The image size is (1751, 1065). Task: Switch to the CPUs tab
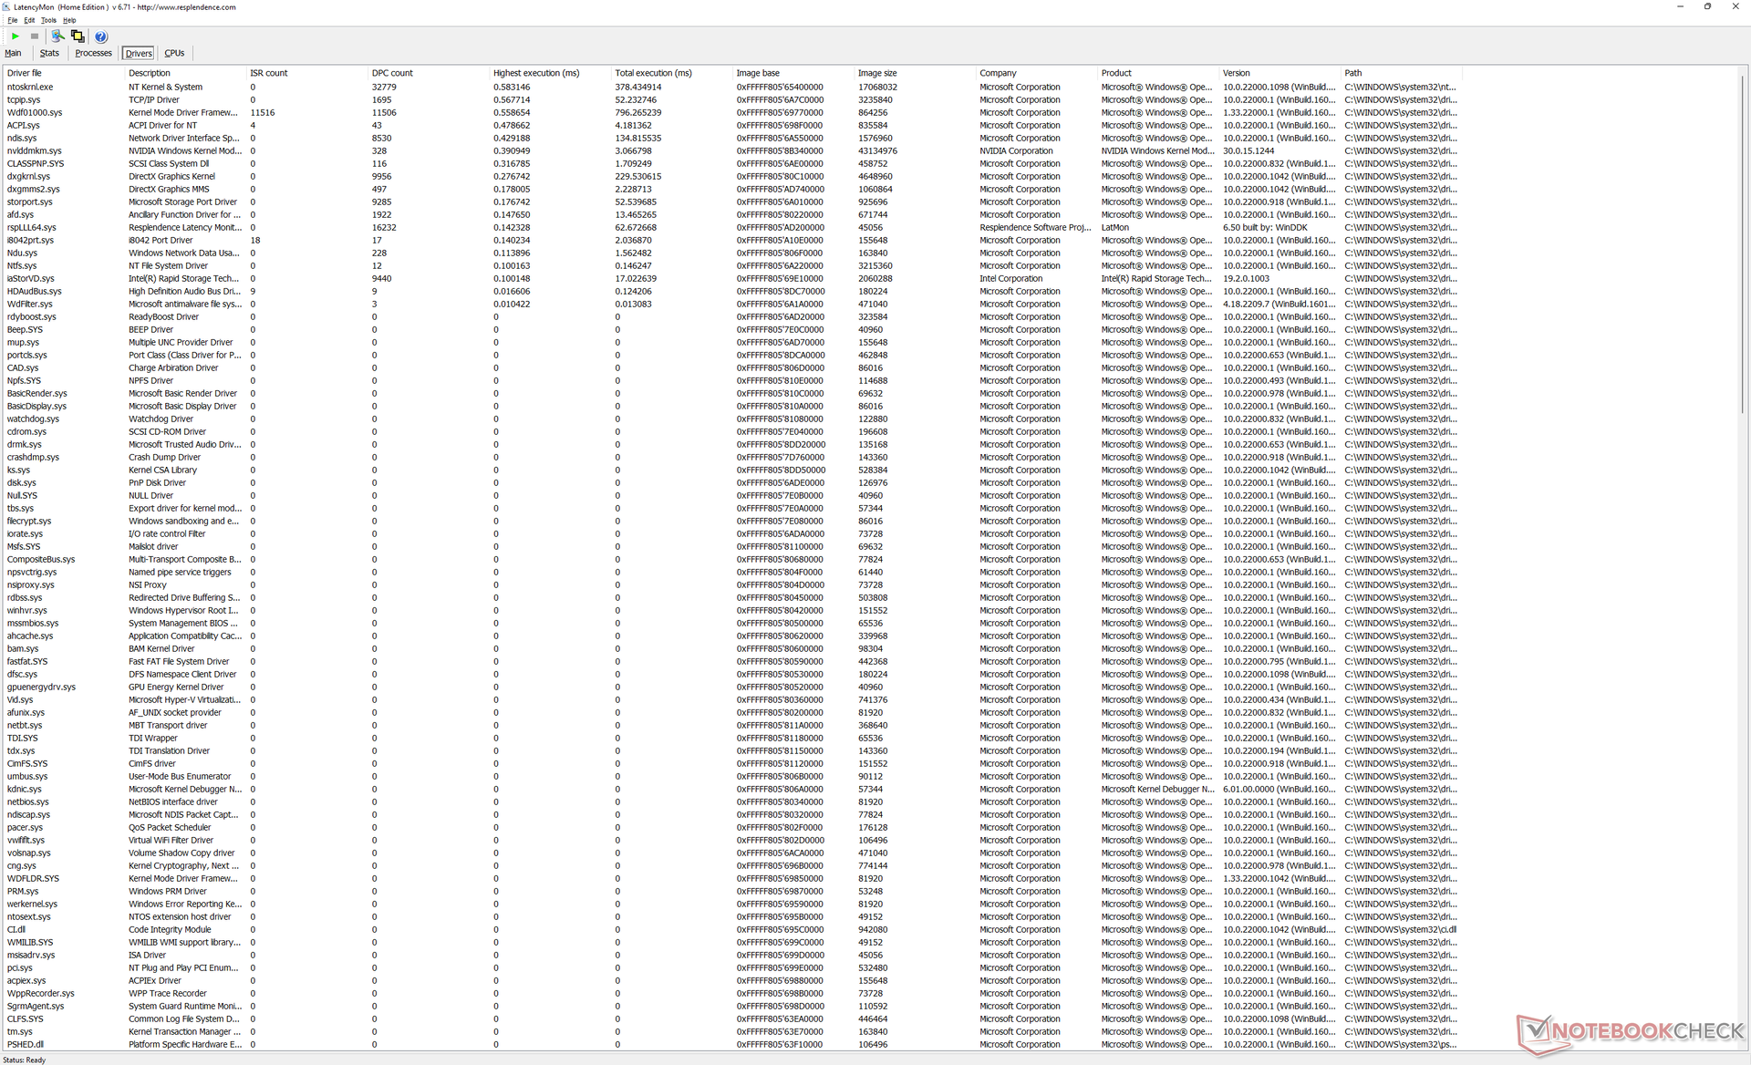[x=174, y=53]
